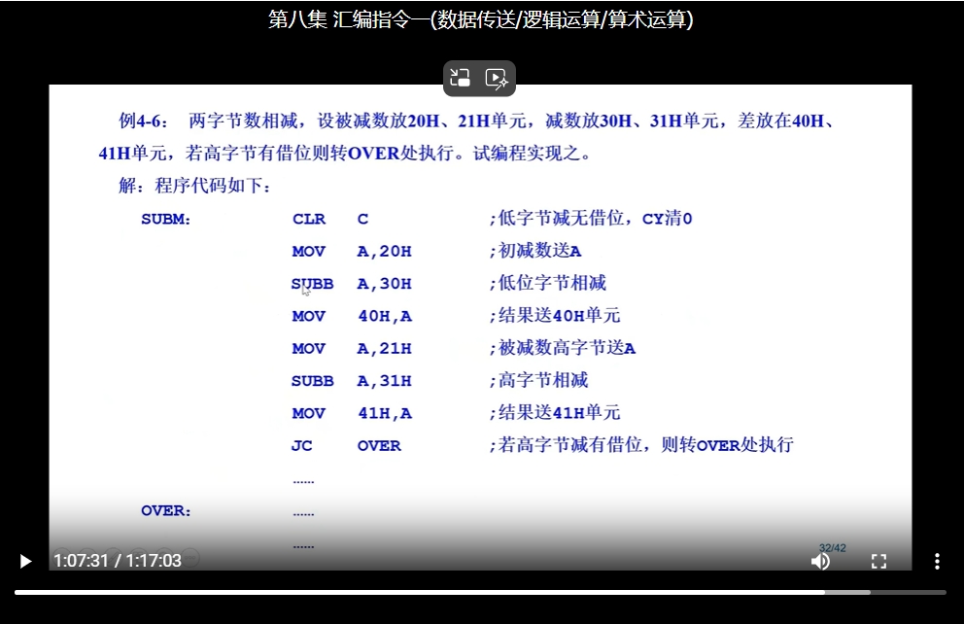Click the operand A,20H
Viewport: 964px width, 624px height.
[x=384, y=252]
